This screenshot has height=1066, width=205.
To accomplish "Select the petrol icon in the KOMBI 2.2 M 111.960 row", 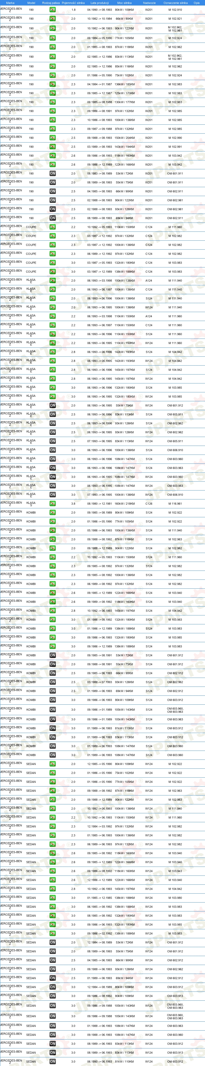I will [x=52, y=557].
